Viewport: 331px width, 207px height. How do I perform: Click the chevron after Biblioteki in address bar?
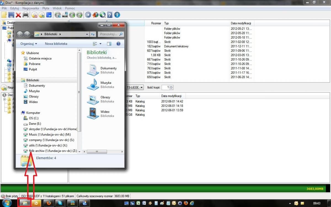[60, 34]
